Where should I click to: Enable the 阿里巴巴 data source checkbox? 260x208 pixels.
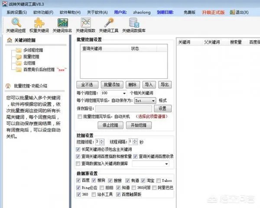point(154,188)
